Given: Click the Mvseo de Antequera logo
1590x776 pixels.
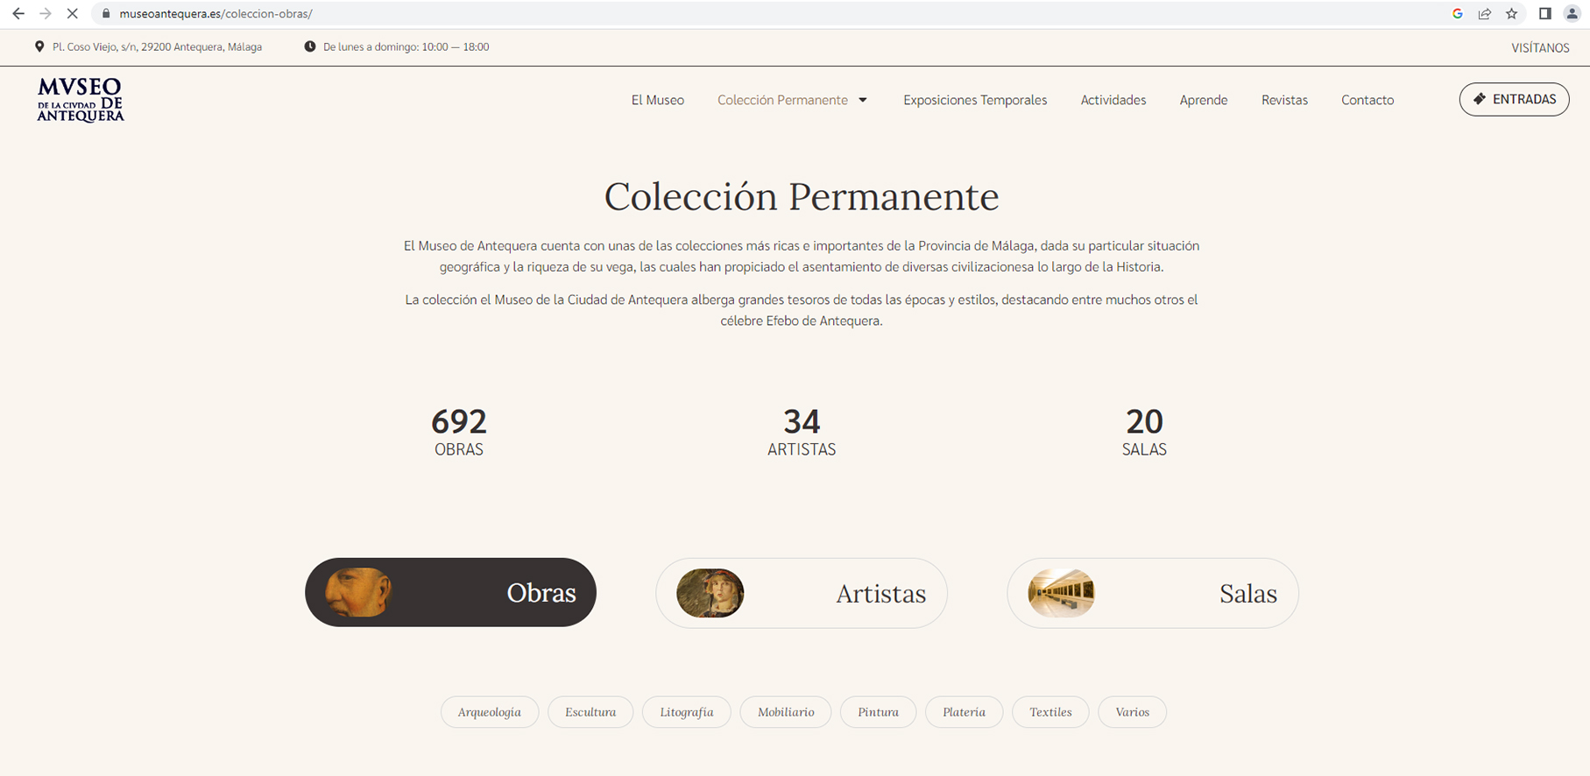Looking at the screenshot, I should tap(81, 100).
